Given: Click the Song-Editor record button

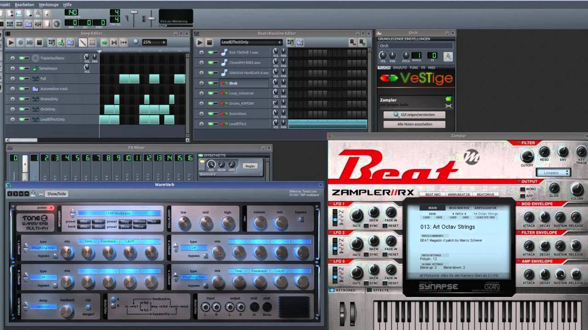Looking at the screenshot, I should click(x=21, y=42).
